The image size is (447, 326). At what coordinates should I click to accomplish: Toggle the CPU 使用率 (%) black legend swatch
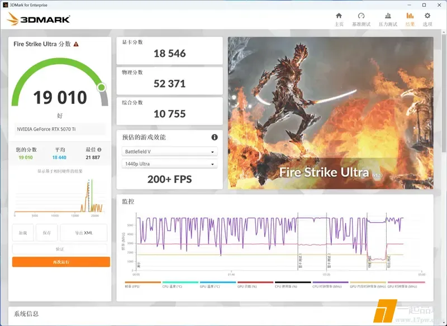(293, 282)
